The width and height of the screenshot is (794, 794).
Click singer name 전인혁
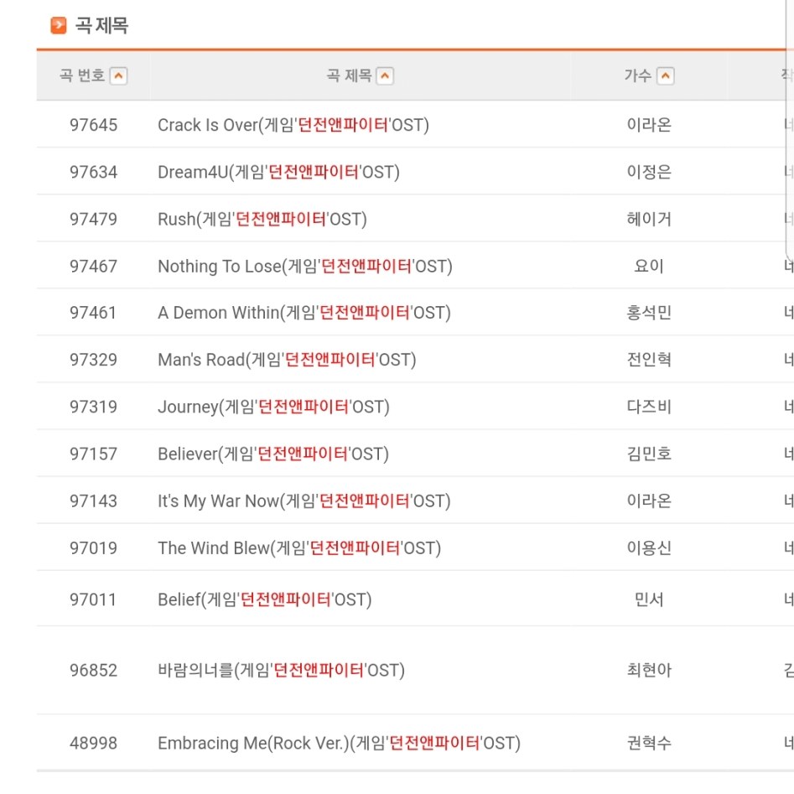click(649, 360)
